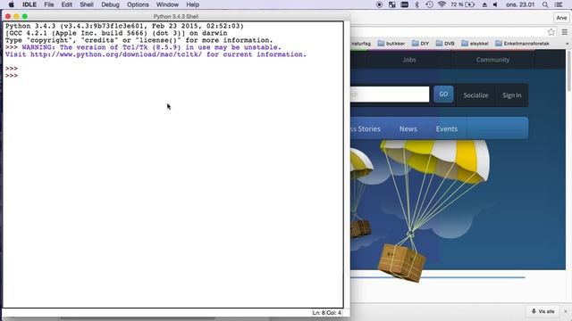Open the DVB bookmarks folder
The image size is (572, 321).
click(445, 44)
